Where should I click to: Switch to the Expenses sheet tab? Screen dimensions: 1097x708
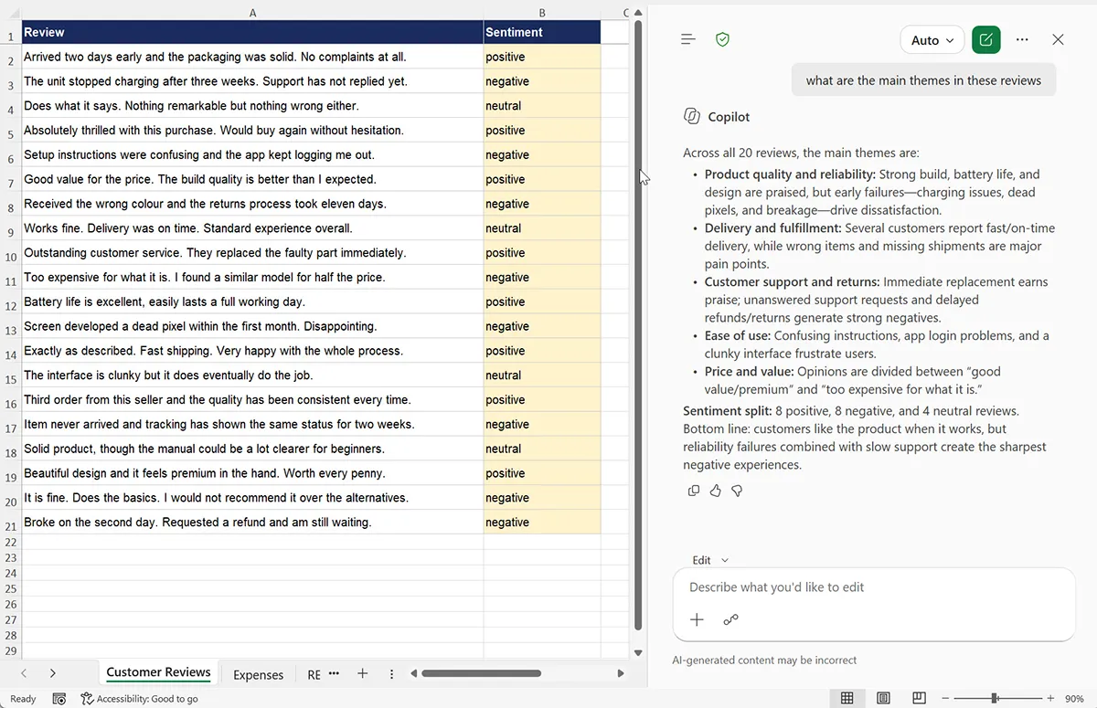click(x=258, y=674)
